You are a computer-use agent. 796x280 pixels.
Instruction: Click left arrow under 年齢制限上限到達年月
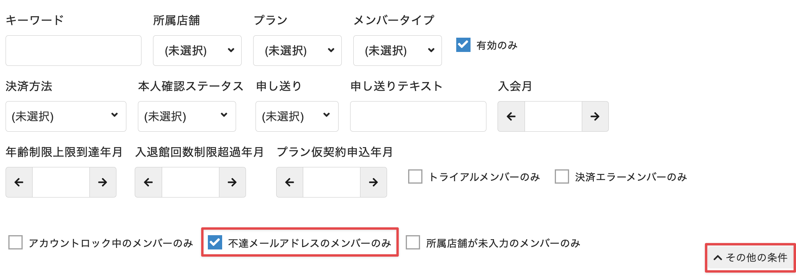pos(19,182)
